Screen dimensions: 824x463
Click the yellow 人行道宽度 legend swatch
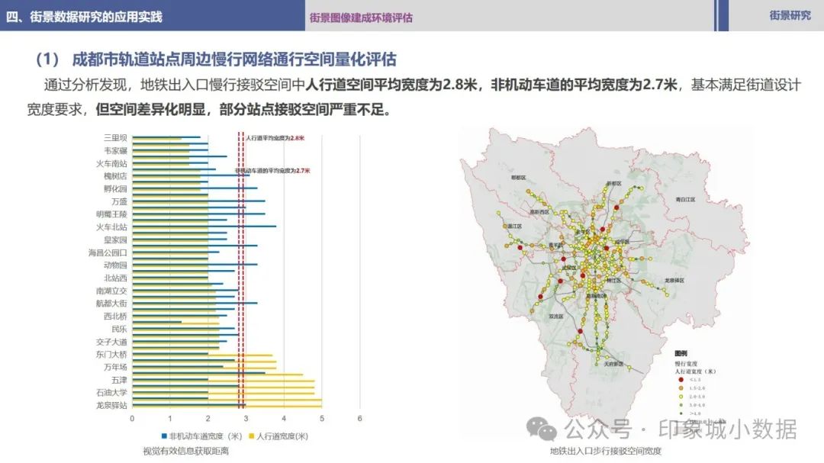252,436
